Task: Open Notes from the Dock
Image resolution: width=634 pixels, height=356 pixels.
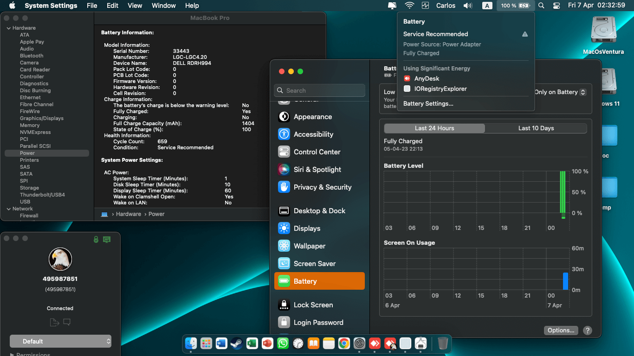Action: coord(329,343)
